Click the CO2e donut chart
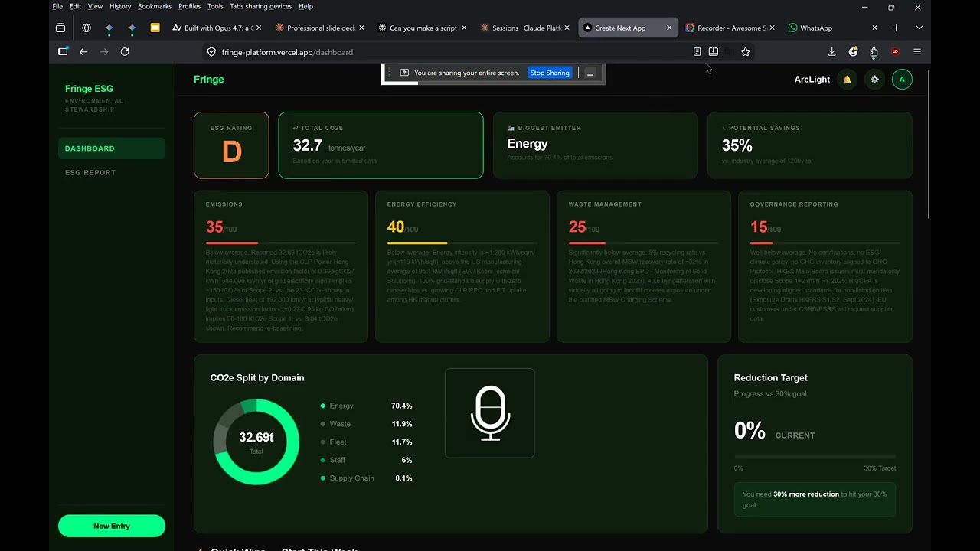 (x=256, y=442)
